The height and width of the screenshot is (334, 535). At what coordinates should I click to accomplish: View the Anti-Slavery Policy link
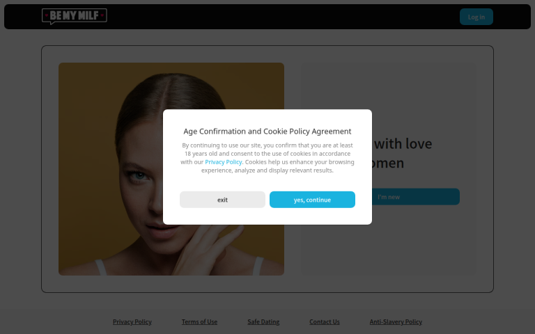tap(396, 321)
